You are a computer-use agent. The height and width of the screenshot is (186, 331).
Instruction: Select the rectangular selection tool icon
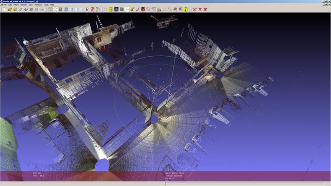pyautogui.click(x=170, y=9)
